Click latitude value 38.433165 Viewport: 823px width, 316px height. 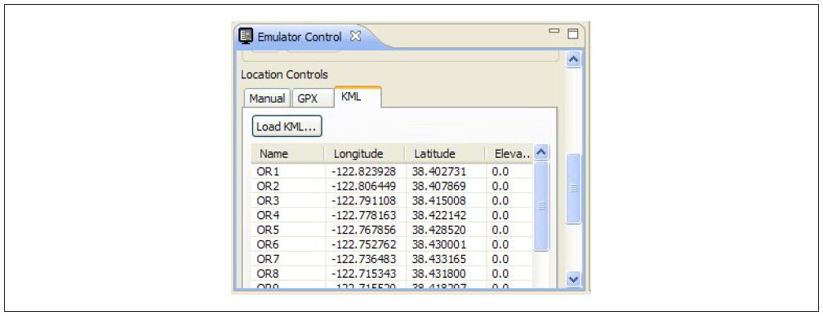[x=439, y=259]
